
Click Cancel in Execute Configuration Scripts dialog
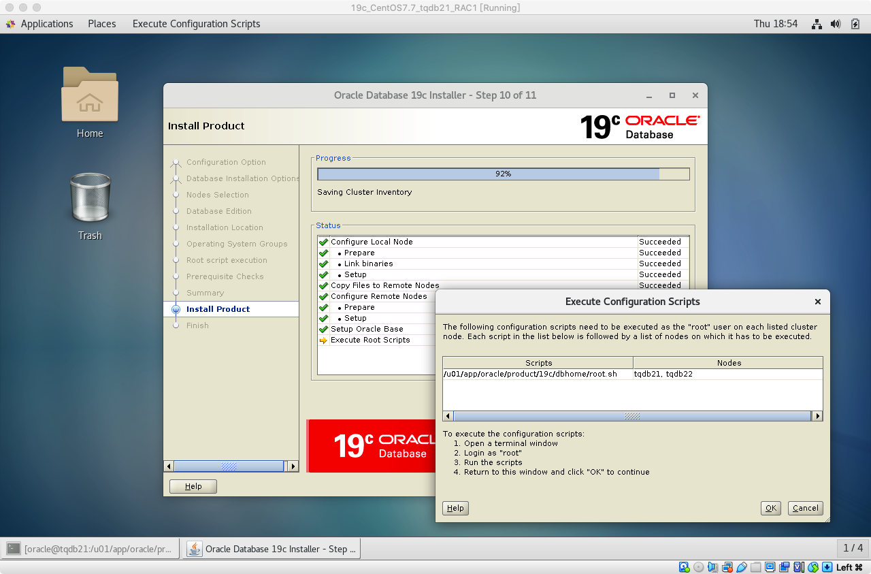(806, 508)
